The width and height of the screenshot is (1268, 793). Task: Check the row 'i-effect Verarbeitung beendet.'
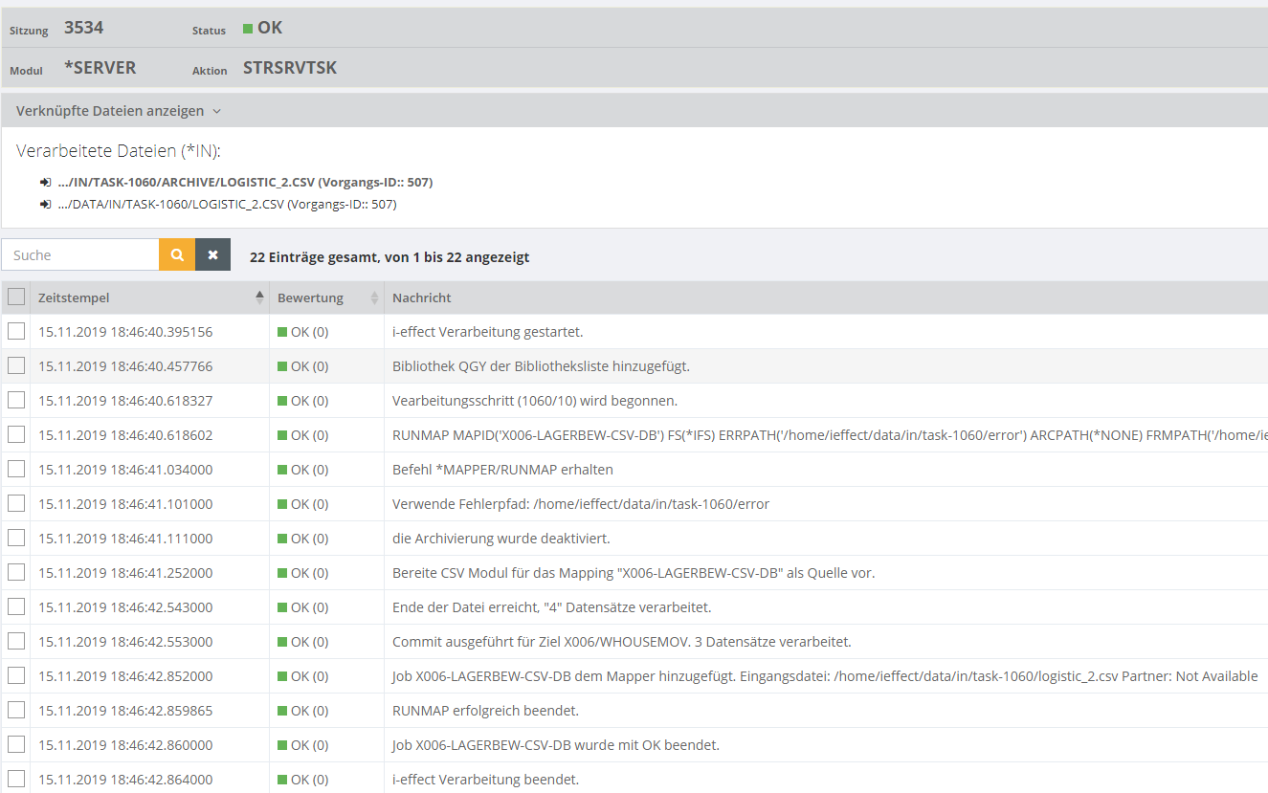pyautogui.click(x=16, y=779)
